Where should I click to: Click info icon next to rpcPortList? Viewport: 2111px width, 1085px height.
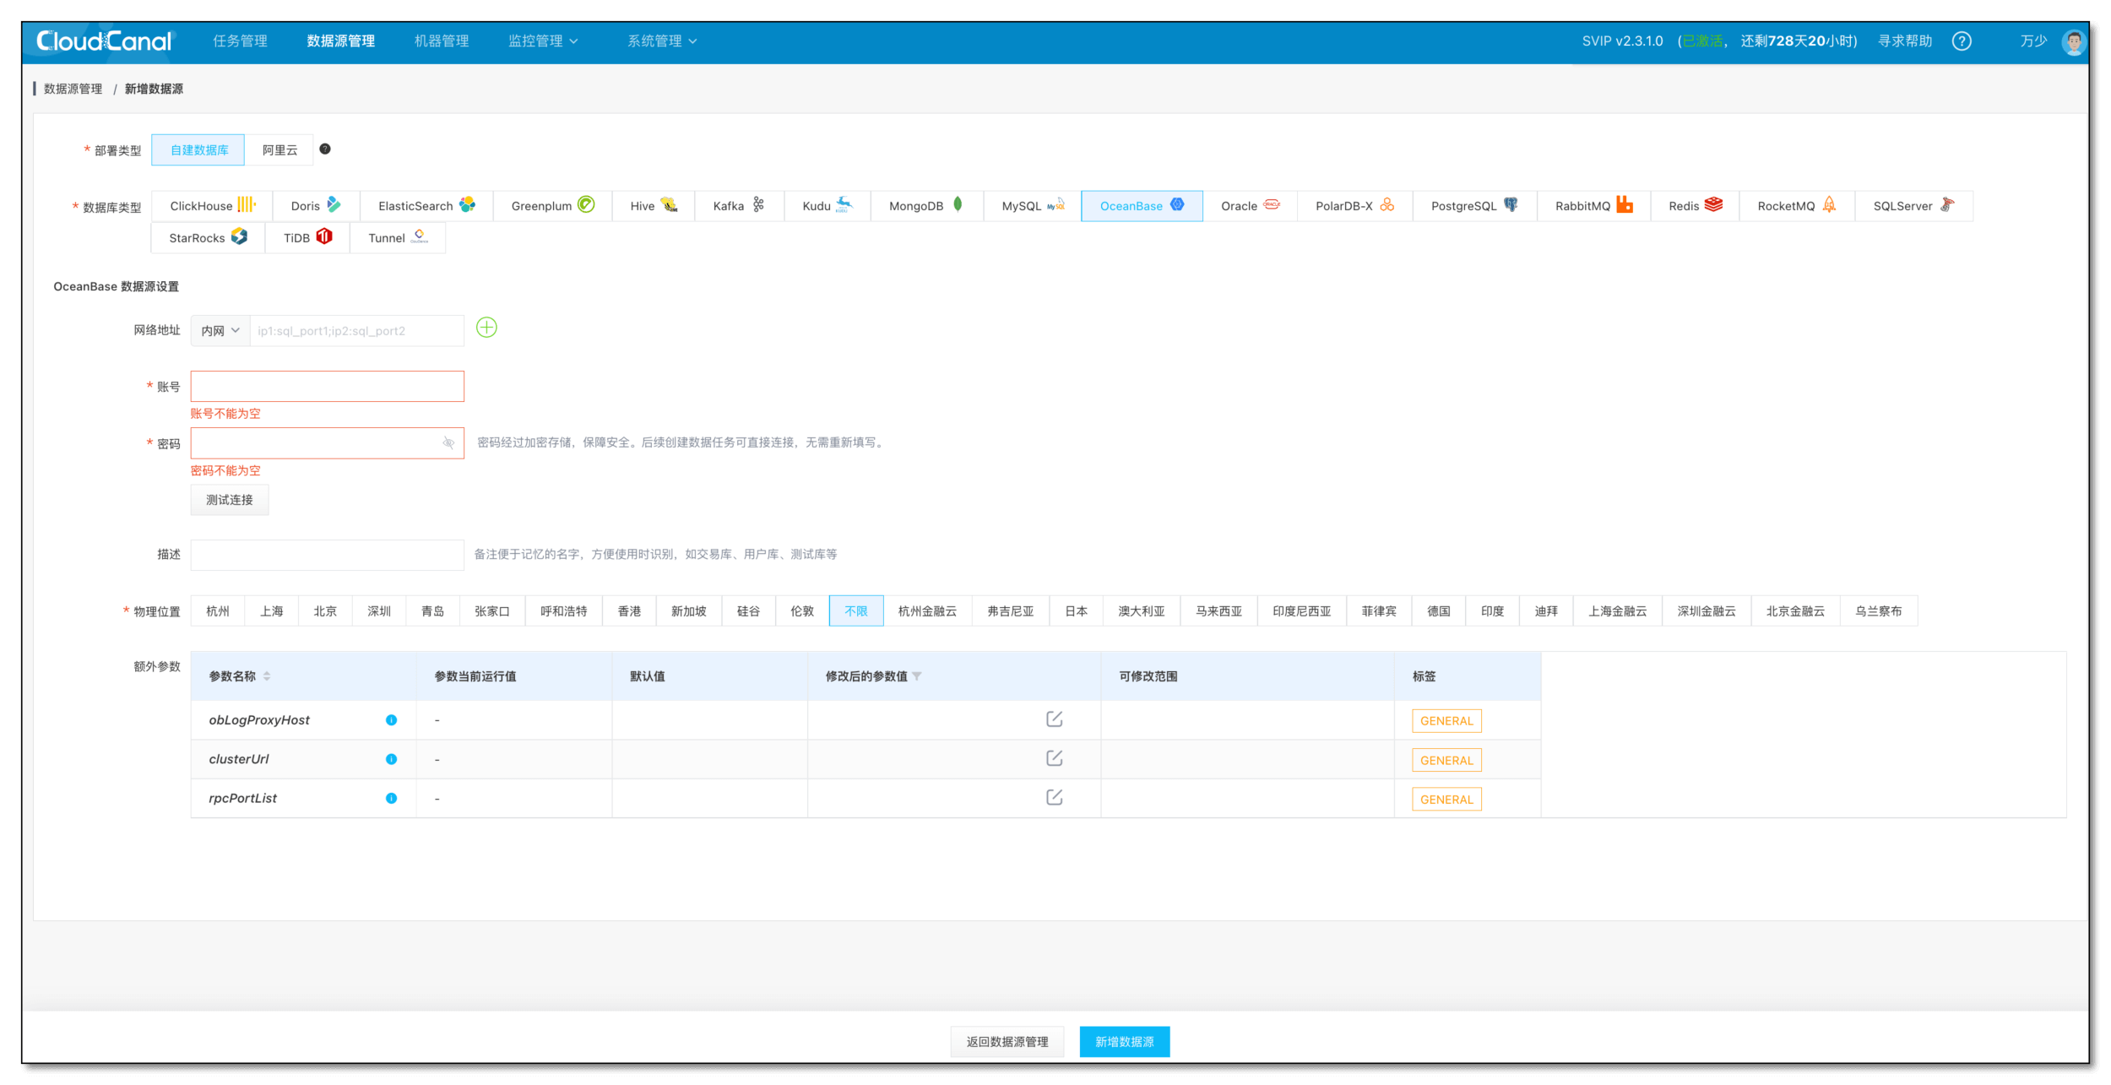[x=391, y=798]
